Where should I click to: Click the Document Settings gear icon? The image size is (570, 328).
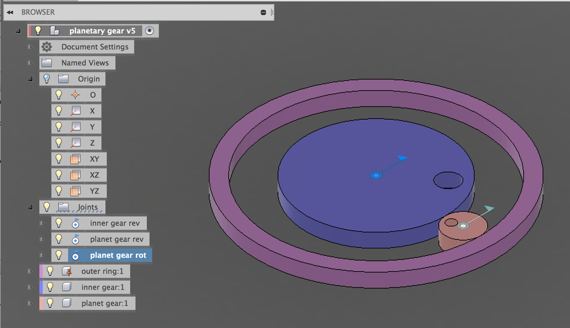coord(46,47)
